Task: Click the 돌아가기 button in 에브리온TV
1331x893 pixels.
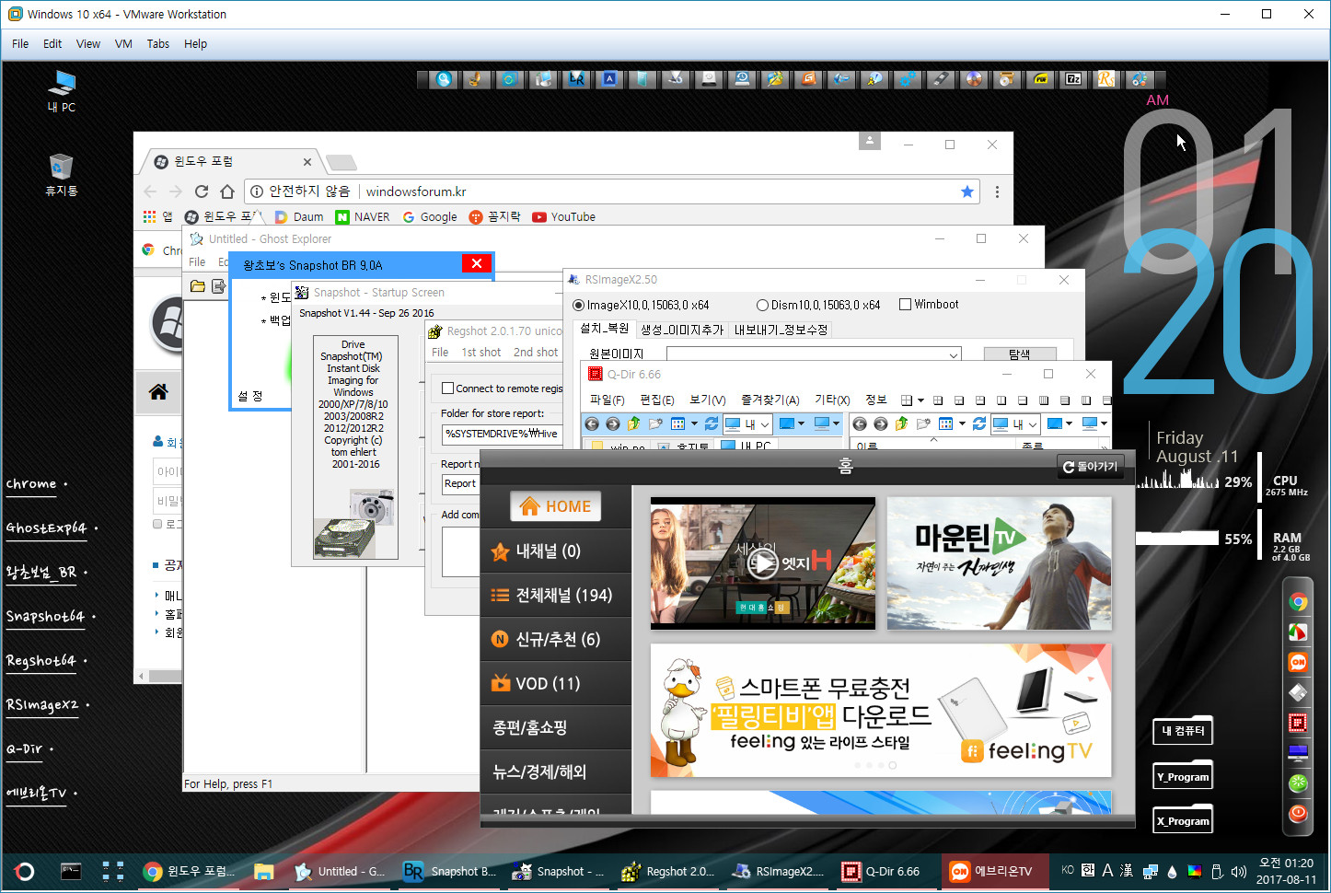Action: tap(1091, 467)
